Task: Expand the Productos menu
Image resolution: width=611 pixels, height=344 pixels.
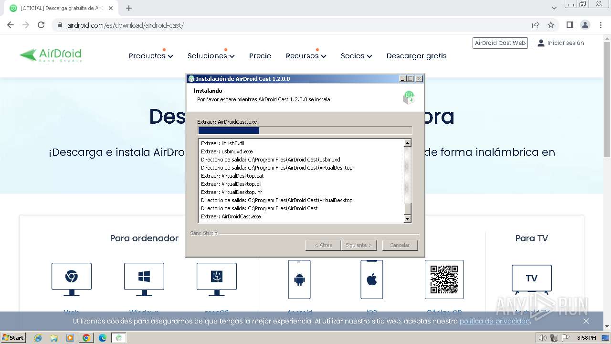Action: pyautogui.click(x=151, y=56)
